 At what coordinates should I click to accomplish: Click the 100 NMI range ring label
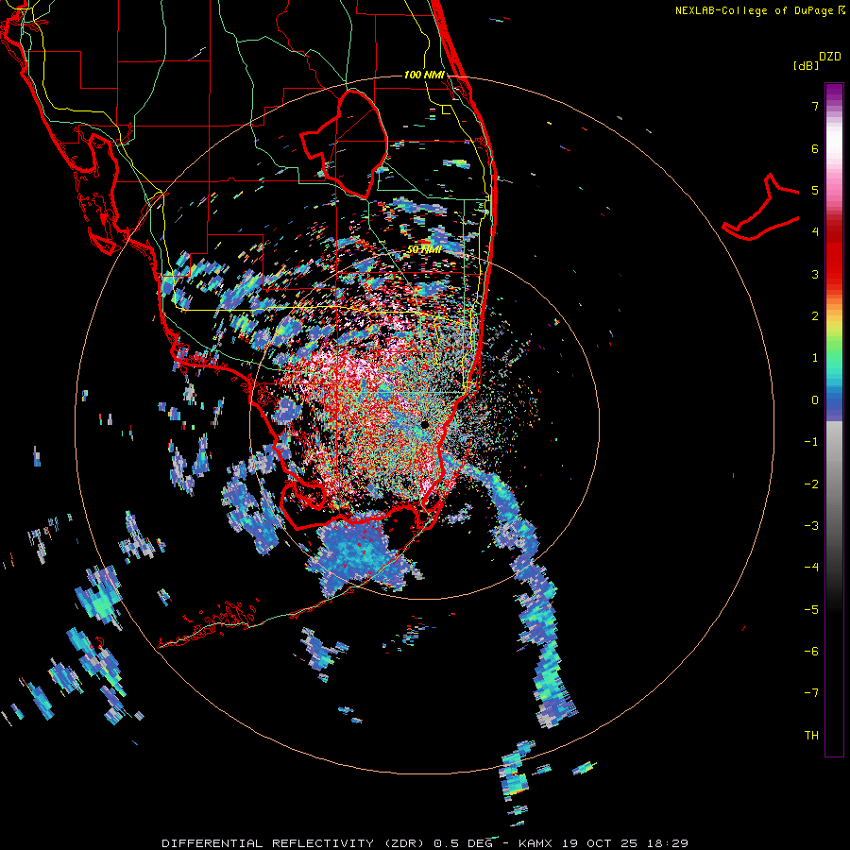424,75
